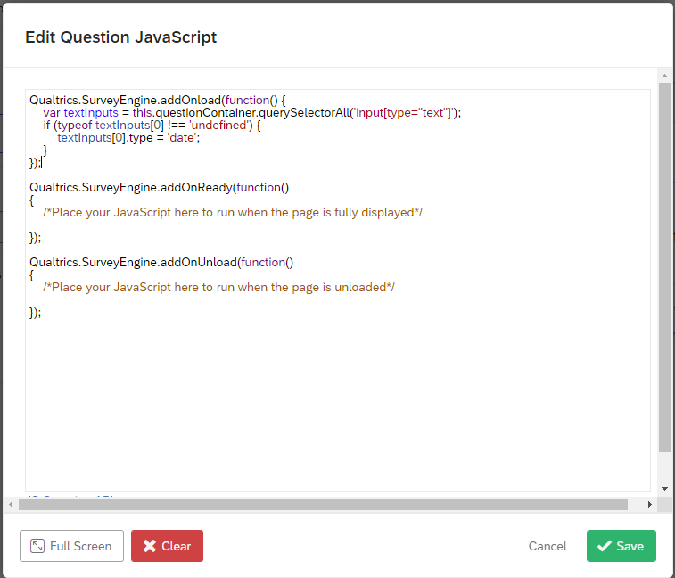Click the vertical scrollbar thumb

coord(664,267)
